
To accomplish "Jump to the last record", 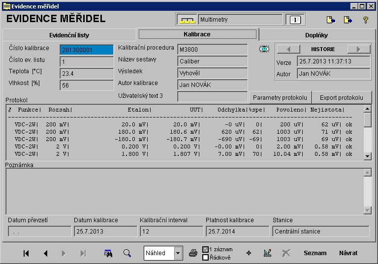I will [x=83, y=253].
